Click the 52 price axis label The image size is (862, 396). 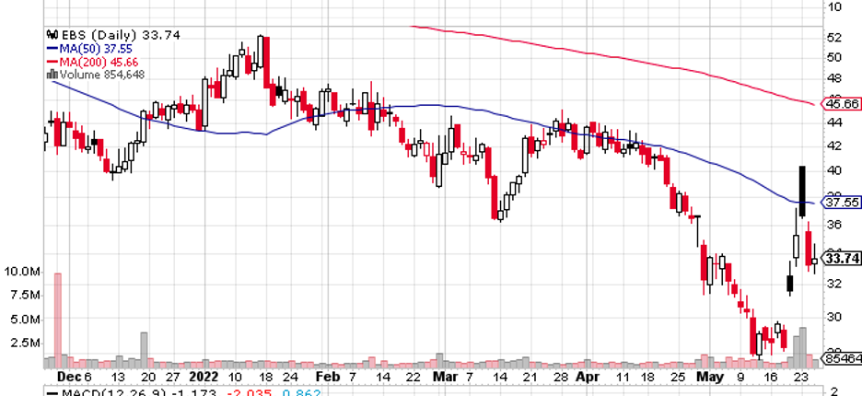coord(834,38)
